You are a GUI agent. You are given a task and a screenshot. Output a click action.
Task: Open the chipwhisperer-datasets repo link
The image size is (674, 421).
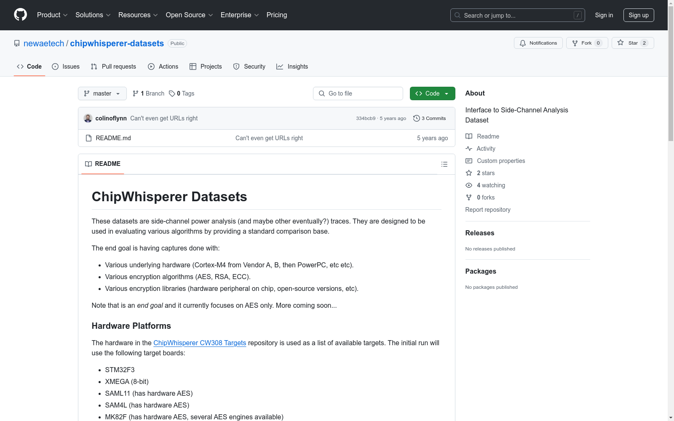point(117,43)
